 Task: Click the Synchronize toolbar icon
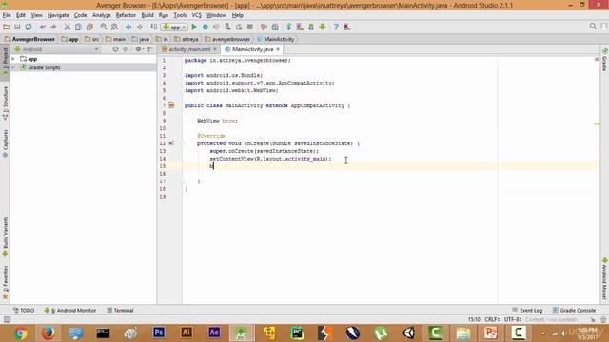pyautogui.click(x=29, y=27)
